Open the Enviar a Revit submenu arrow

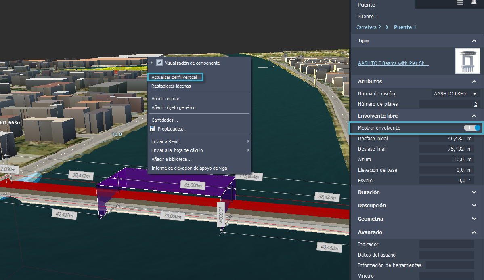tap(248, 141)
